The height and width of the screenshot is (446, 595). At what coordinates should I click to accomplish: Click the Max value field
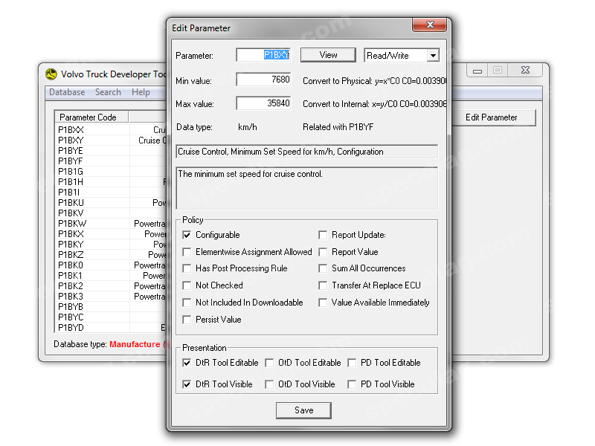(263, 103)
